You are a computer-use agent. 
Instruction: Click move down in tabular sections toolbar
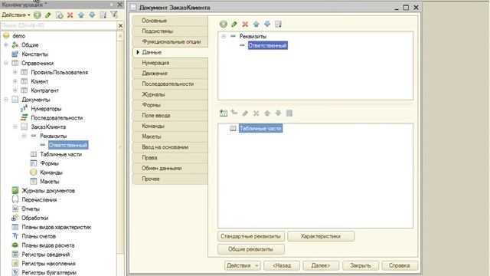[x=278, y=113]
